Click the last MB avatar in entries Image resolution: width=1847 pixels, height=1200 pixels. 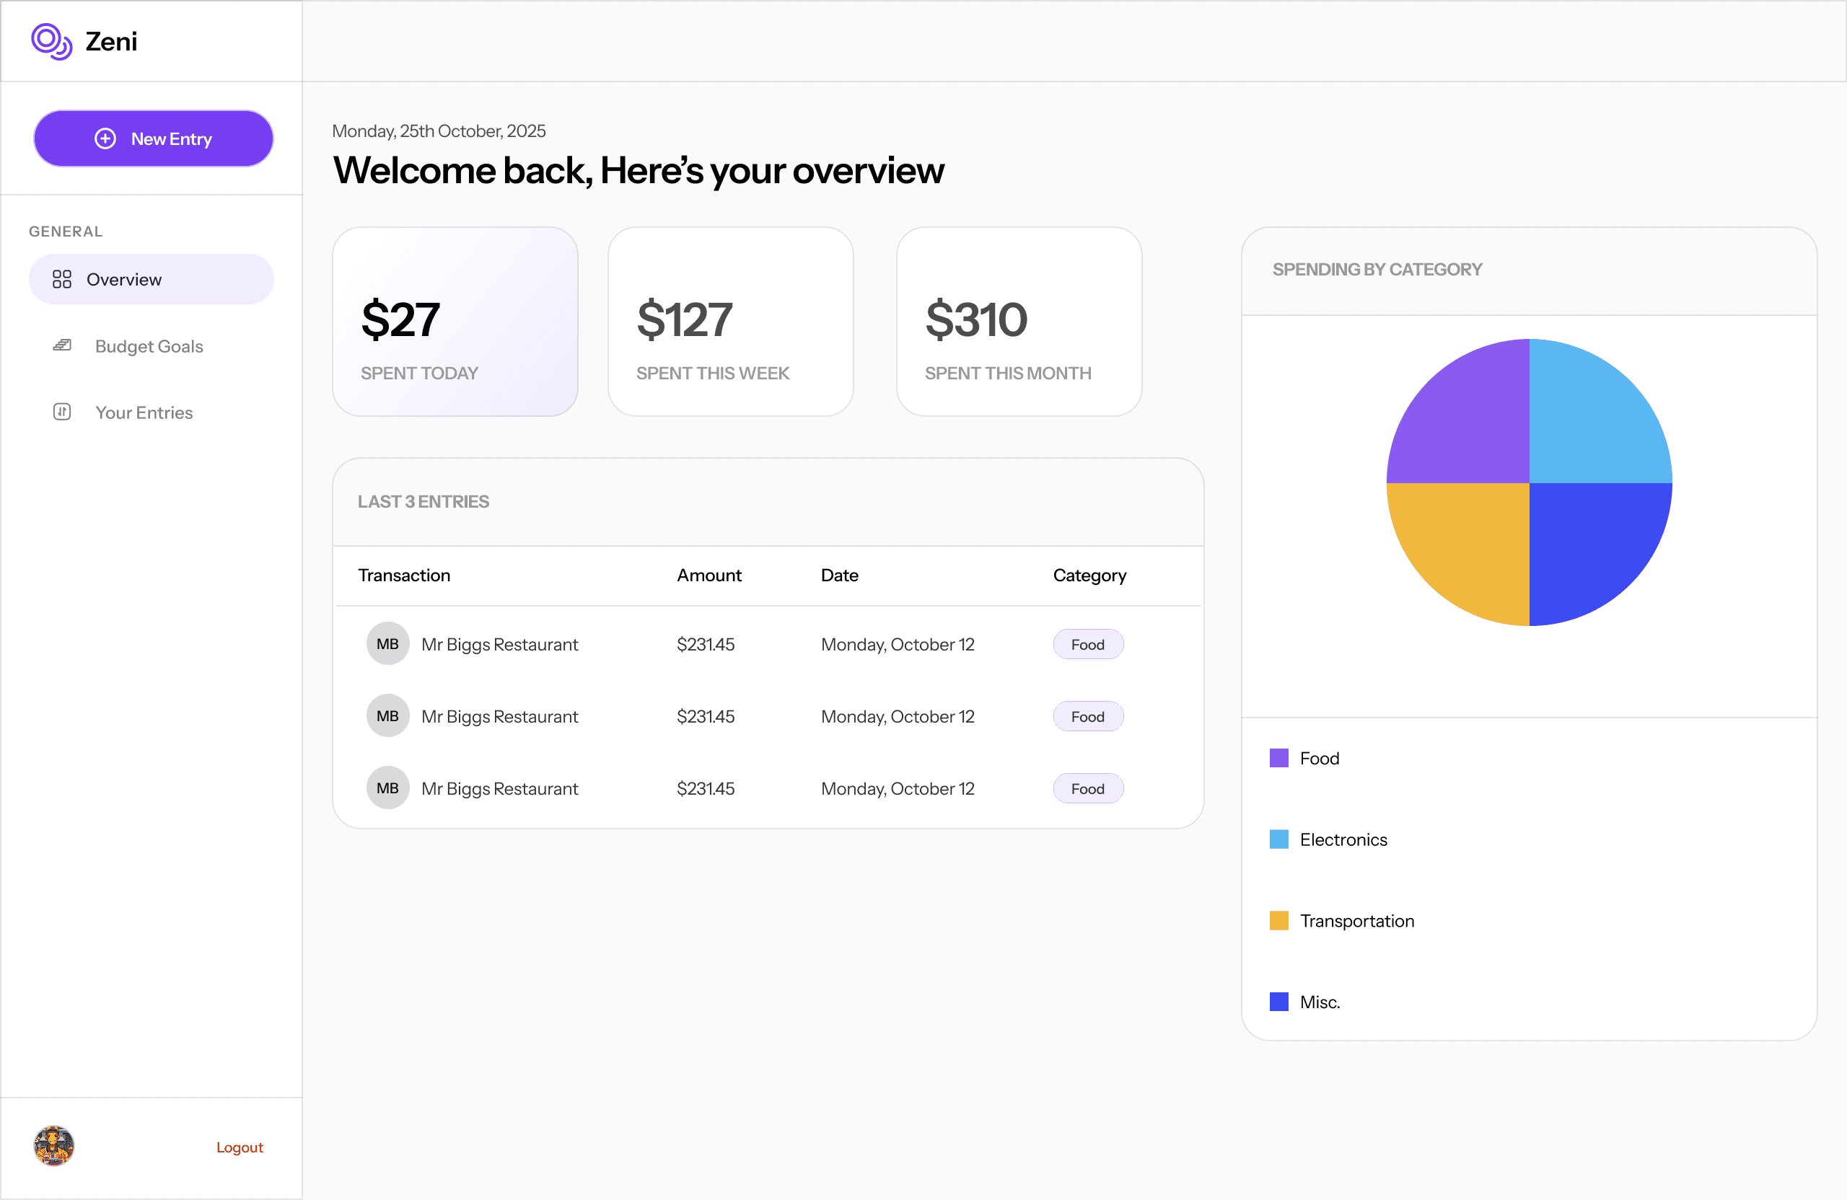[x=387, y=788]
